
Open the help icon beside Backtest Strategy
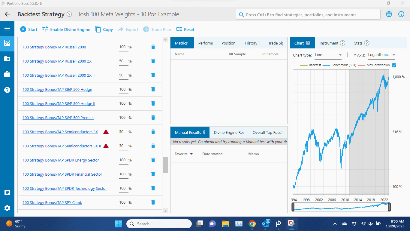69,14
